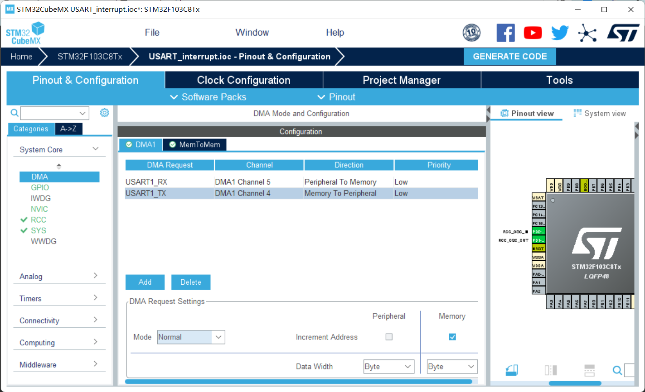
Task: Toggle Peripheral increment address checkbox
Action: (x=389, y=337)
